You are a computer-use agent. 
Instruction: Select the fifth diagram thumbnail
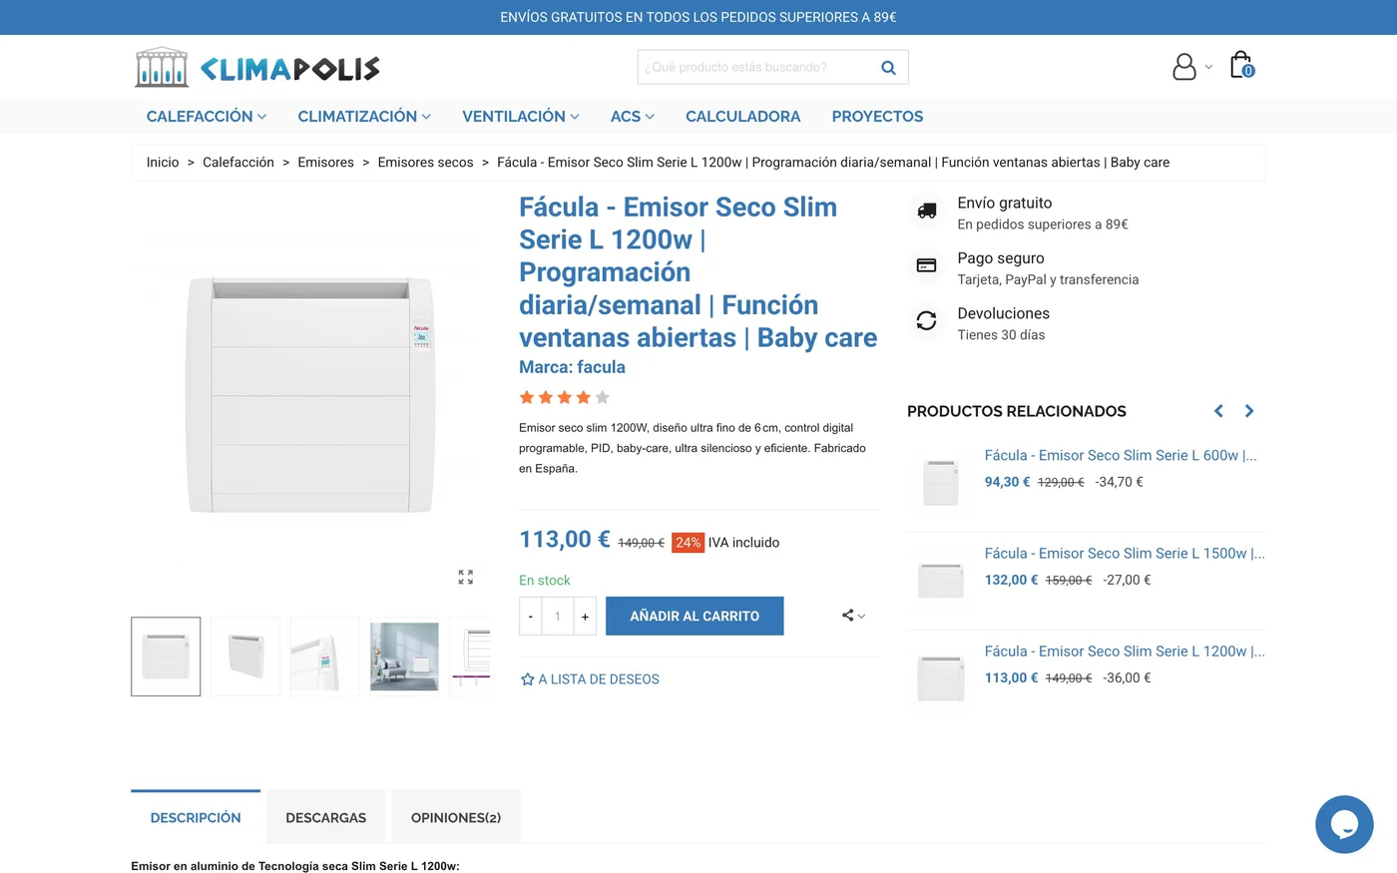coord(471,656)
